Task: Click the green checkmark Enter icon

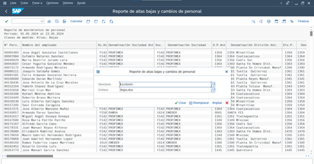Action: pyautogui.click(x=6, y=21)
